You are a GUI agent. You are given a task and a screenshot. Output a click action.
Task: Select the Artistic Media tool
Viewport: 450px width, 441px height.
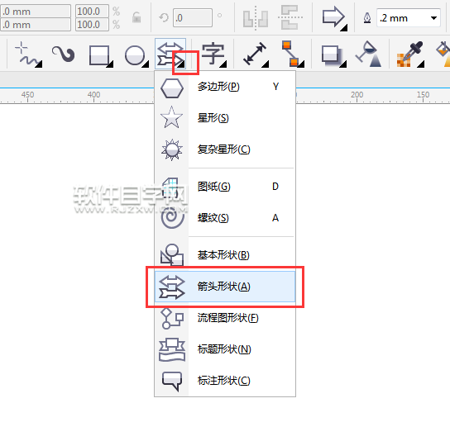(x=64, y=55)
